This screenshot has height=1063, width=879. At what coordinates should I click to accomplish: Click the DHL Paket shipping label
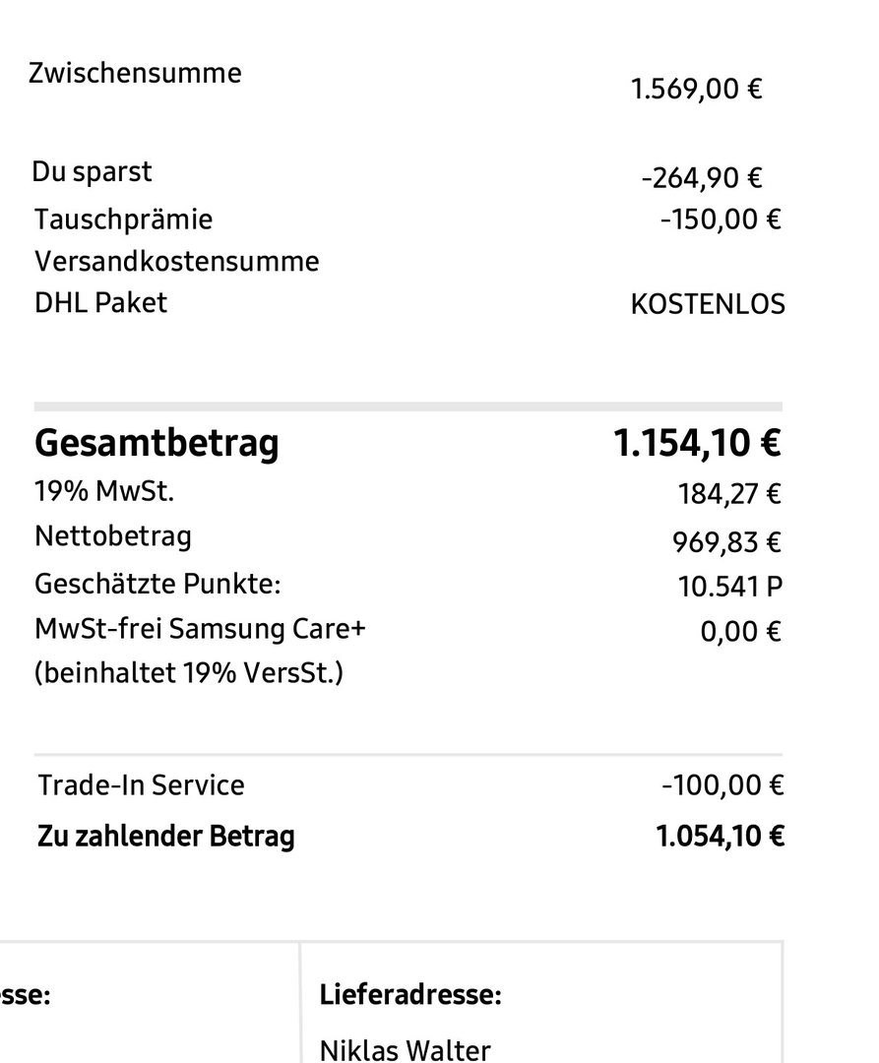click(100, 303)
